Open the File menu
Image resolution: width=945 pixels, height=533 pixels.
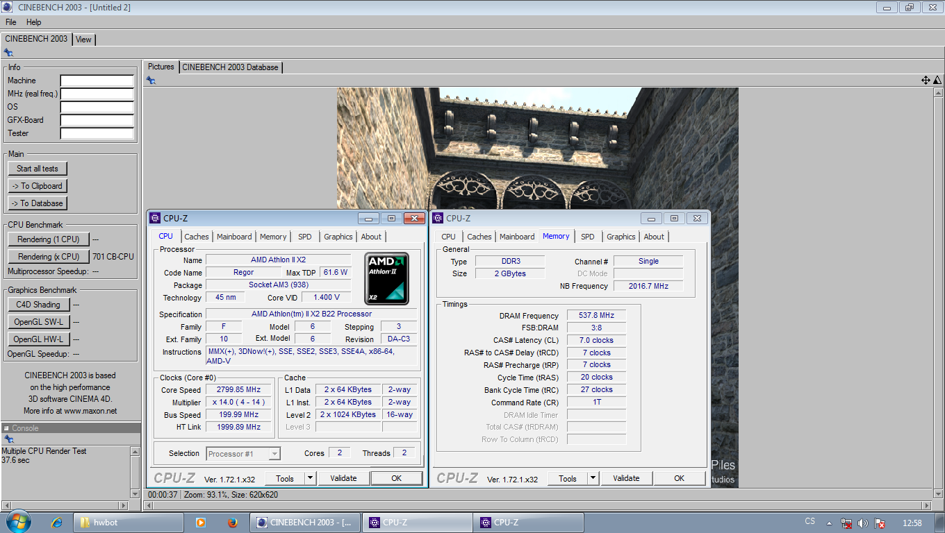pos(11,22)
